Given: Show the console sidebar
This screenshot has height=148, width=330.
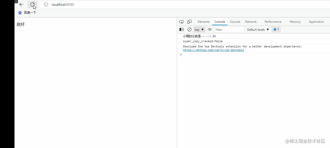Looking at the screenshot, I should coord(181,29).
